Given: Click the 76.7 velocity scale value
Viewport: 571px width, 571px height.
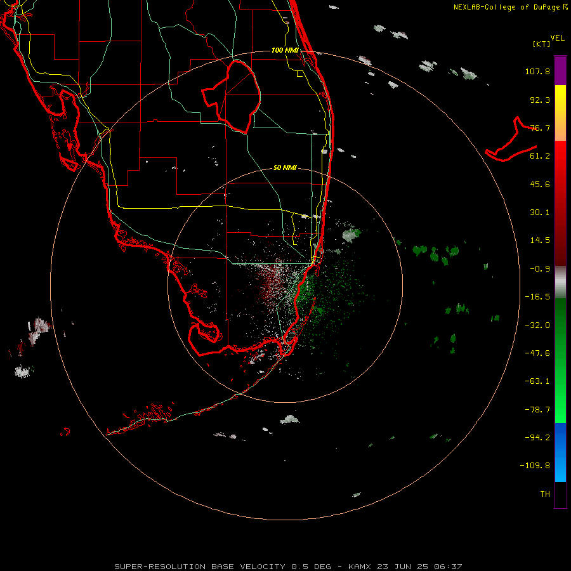Looking at the screenshot, I should click(540, 128).
